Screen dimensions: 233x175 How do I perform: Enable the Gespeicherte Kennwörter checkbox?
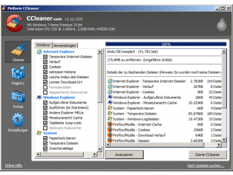(45, 93)
